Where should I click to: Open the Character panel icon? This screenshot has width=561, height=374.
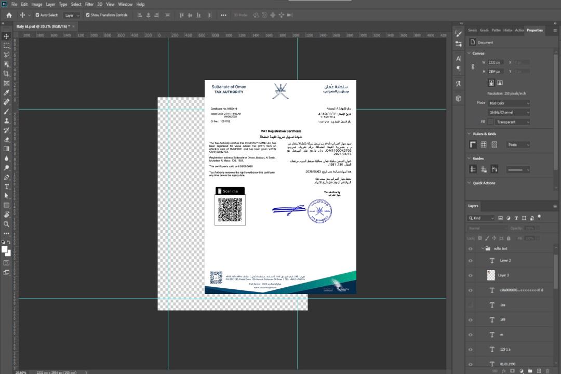(458, 59)
